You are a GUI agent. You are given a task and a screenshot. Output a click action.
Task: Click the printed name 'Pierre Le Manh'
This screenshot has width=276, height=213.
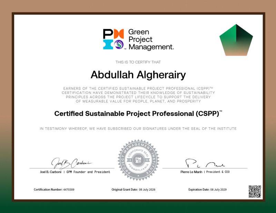click(191, 172)
